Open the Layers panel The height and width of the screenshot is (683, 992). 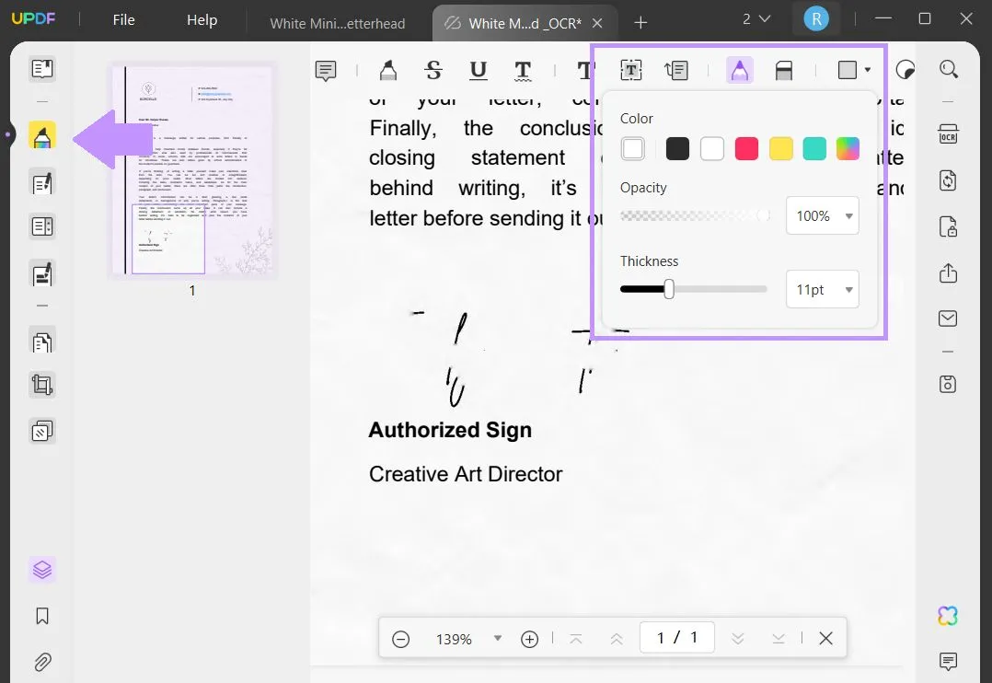pyautogui.click(x=42, y=569)
